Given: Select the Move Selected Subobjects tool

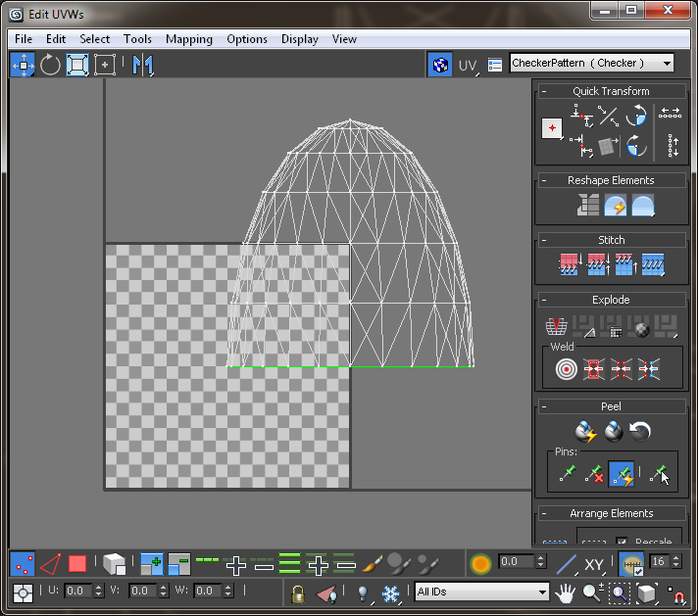Looking at the screenshot, I should 23,65.
